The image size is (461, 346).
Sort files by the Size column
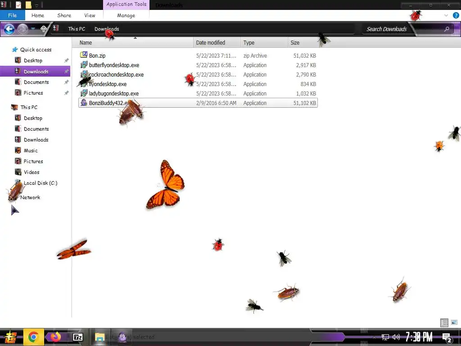[303, 43]
